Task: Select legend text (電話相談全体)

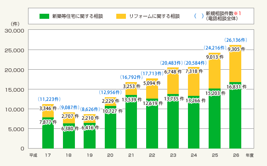Action: [222, 18]
